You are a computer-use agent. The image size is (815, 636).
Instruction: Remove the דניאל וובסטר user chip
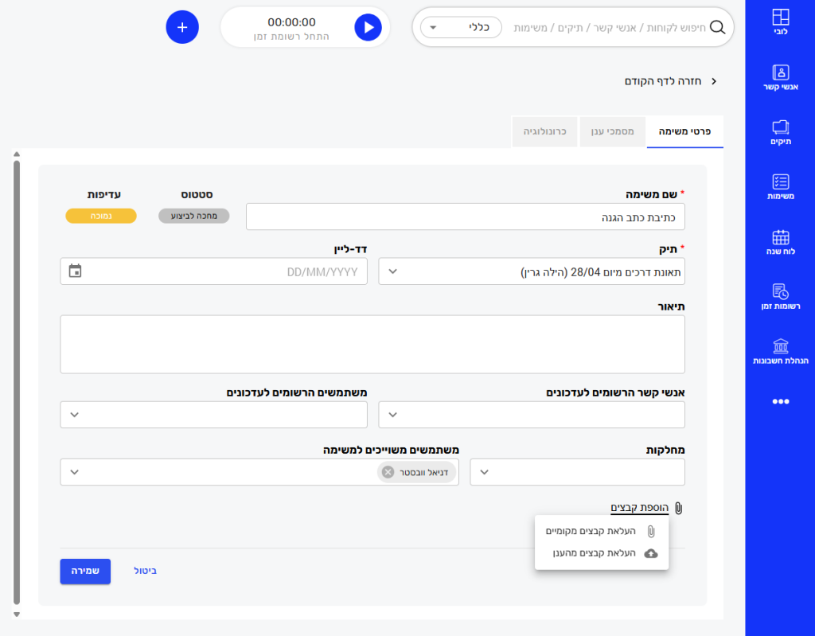[x=388, y=472]
